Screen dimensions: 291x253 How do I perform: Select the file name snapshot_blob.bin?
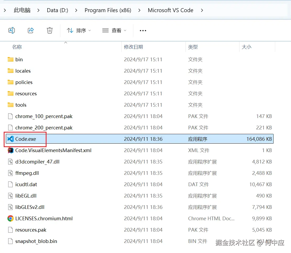pyautogui.click(x=36, y=241)
